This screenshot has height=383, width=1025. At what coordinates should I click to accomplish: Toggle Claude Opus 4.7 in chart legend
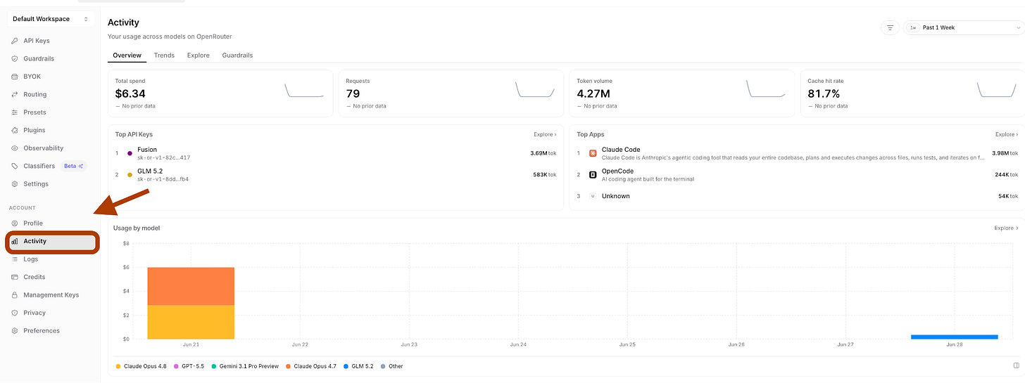click(310, 366)
